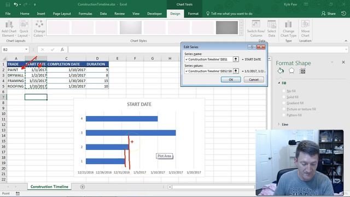Collapse Series name range selector
Image resolution: width=350 pixels, height=197 pixels.
click(x=236, y=59)
